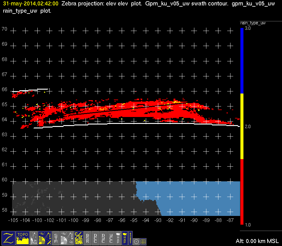The width and height of the screenshot is (282, 246).
Task: Toggle the IR 4km satellite icon
Action: click(x=34, y=238)
